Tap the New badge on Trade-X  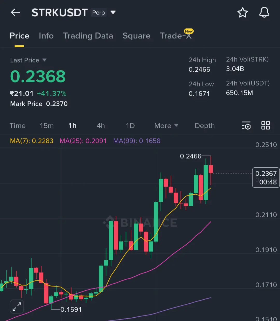[189, 31]
